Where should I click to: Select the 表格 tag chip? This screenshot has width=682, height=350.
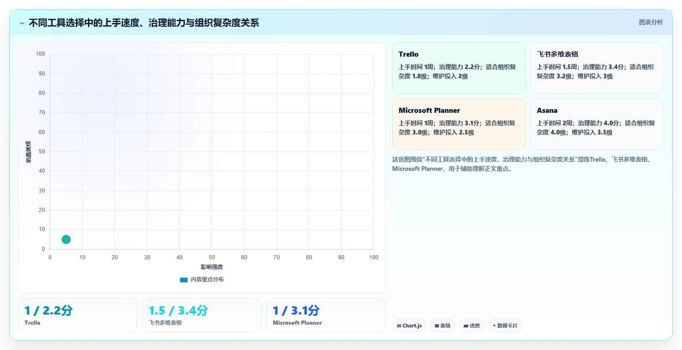(x=442, y=326)
